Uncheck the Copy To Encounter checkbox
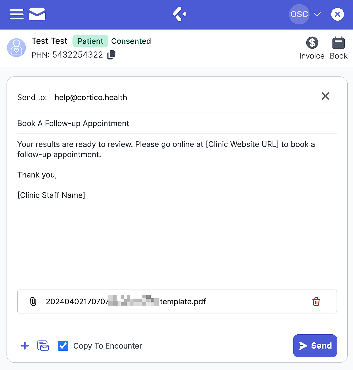This screenshot has height=370, width=353. pyautogui.click(x=63, y=346)
